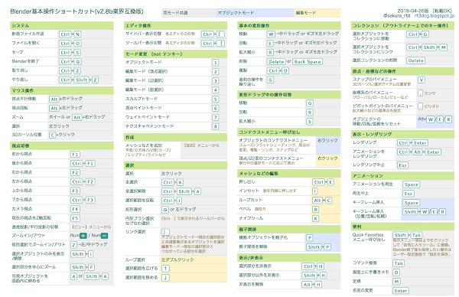Click the '変形ドラッグ中の操作切替' header
The height and width of the screenshot is (297, 459).
point(289,95)
